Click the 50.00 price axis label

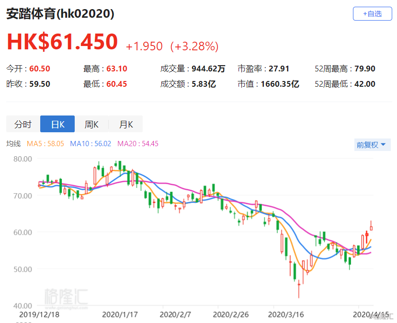23,269
